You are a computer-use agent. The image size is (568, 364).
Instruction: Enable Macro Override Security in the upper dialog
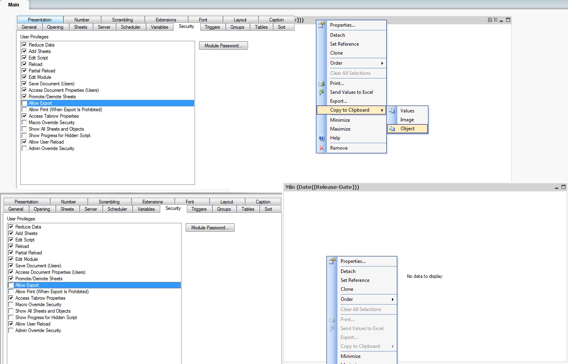click(24, 123)
